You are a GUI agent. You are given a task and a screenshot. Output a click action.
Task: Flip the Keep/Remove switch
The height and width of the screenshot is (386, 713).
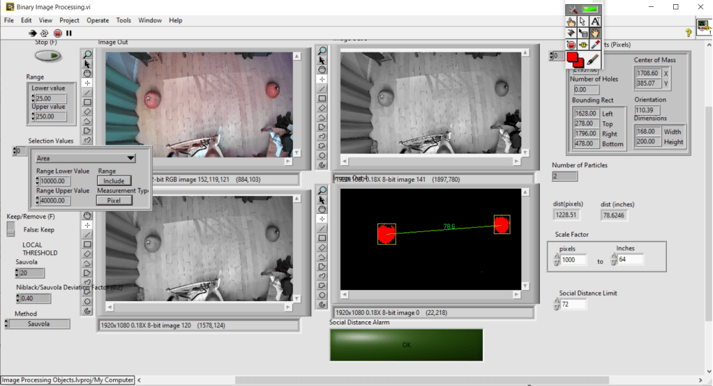pos(11,229)
